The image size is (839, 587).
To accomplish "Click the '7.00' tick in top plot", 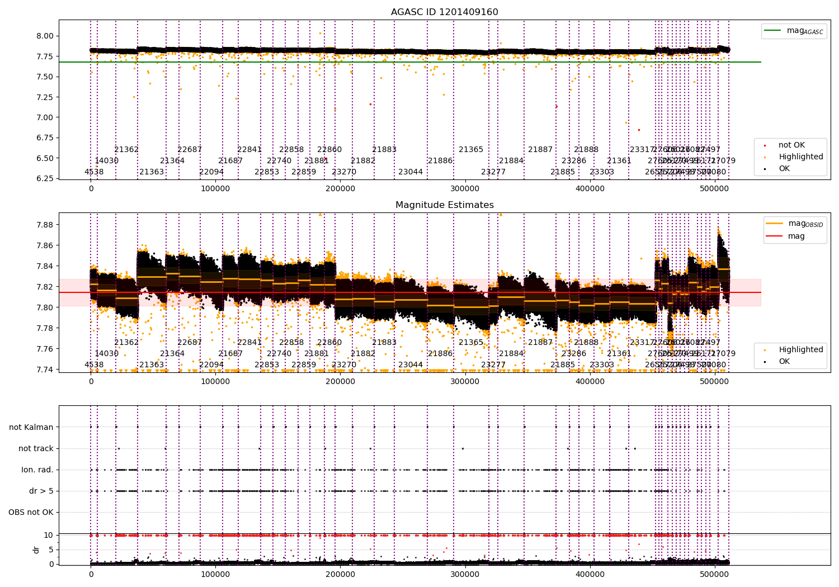I will click(x=45, y=117).
